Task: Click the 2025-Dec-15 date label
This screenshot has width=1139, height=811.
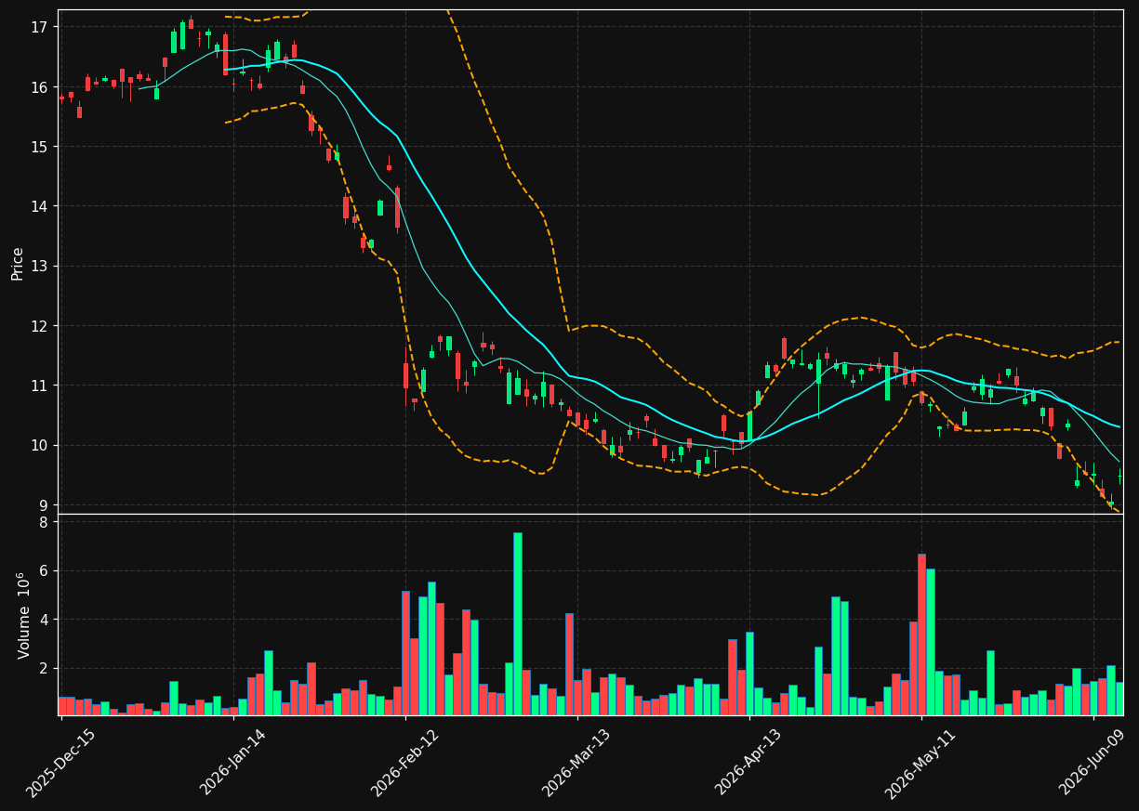Action: (60, 763)
